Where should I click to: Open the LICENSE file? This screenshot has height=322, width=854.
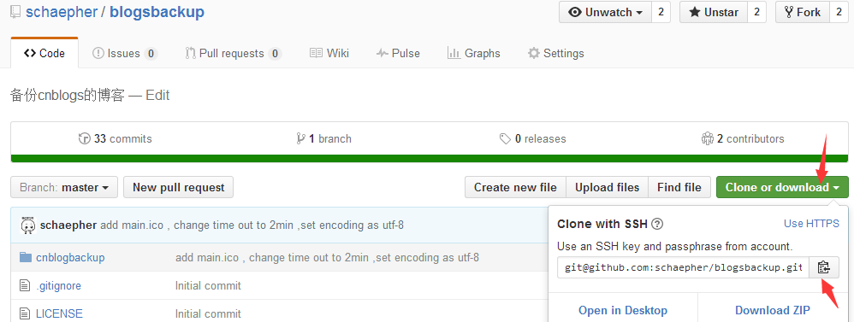[59, 313]
